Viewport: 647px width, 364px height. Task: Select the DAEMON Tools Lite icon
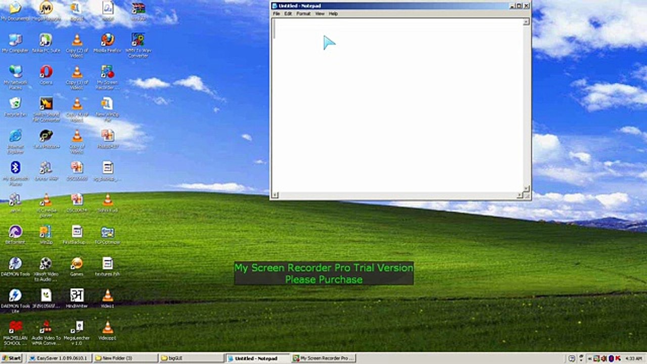(x=15, y=301)
